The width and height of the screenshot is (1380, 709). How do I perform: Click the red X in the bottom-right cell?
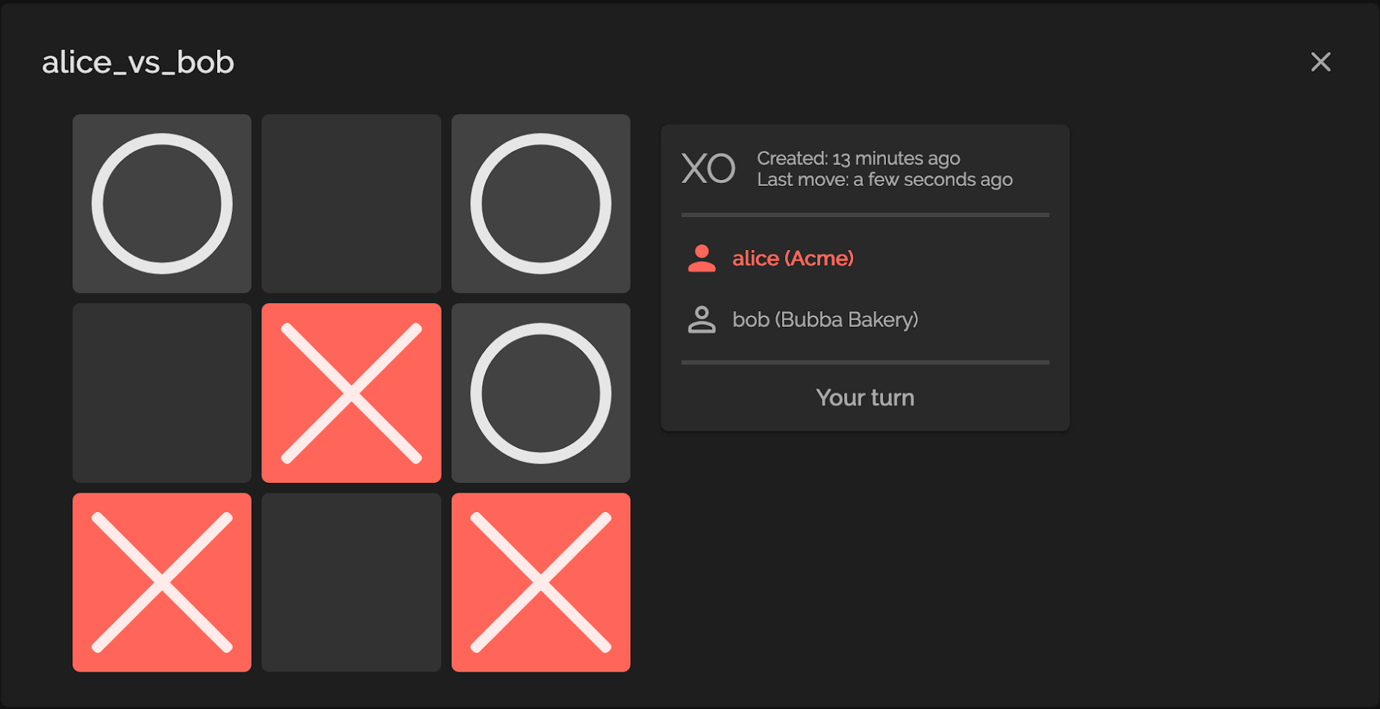[541, 583]
